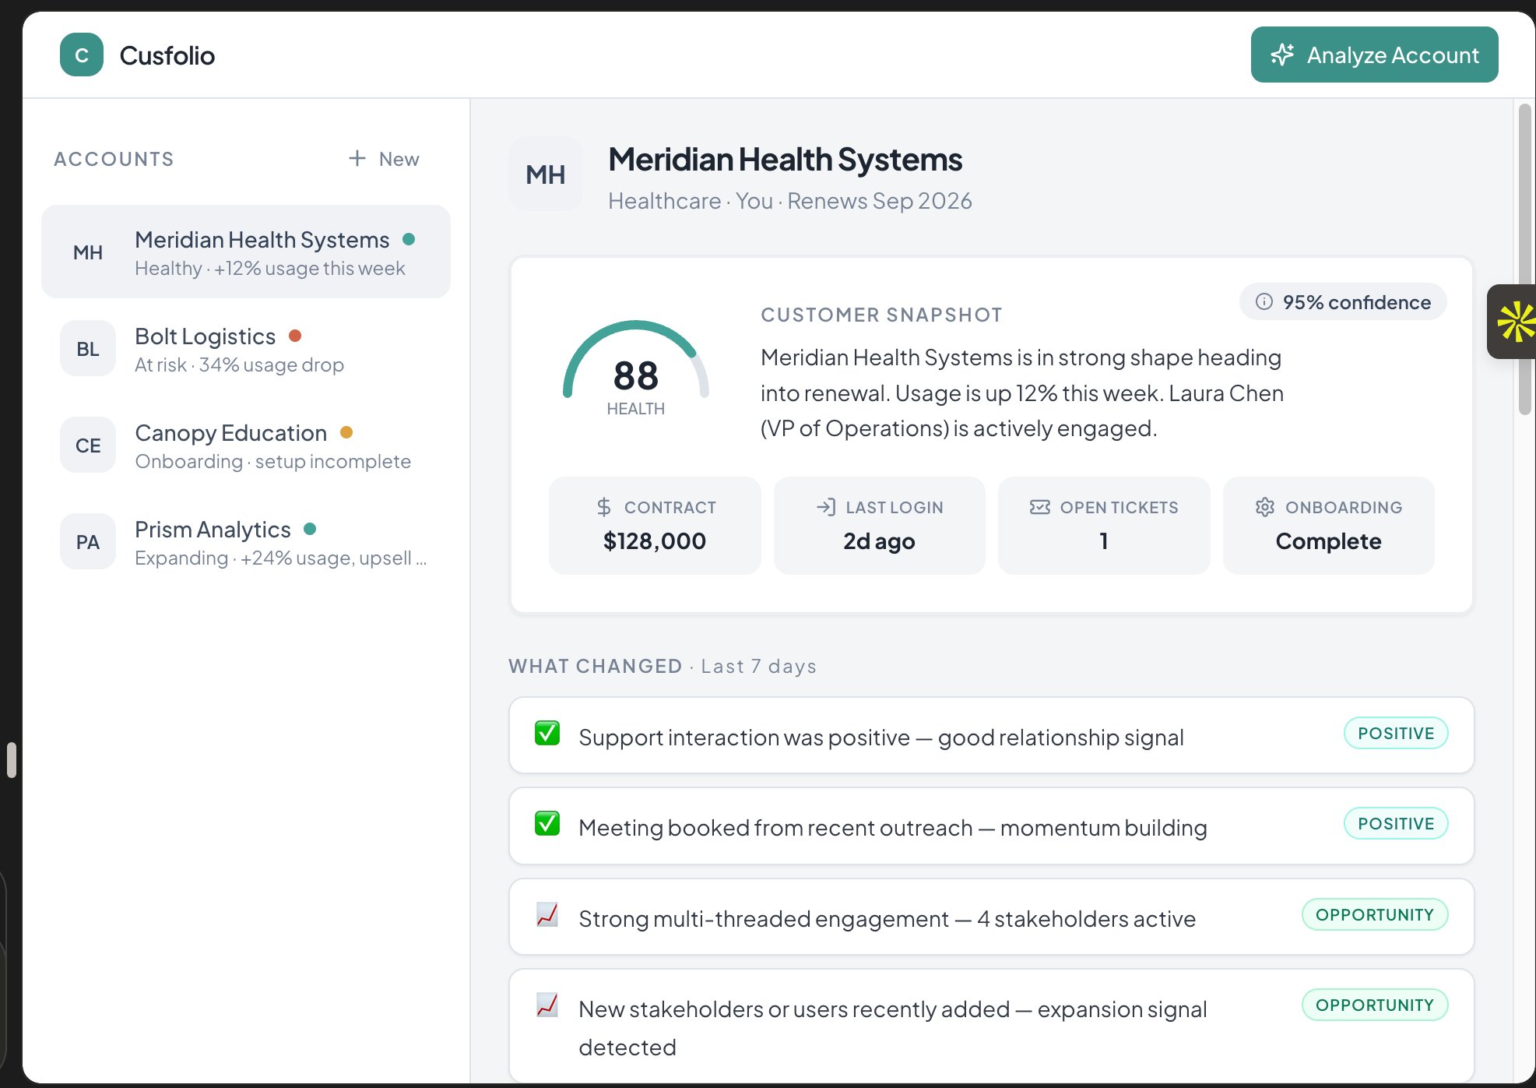
Task: Click 'Healthy · +12% usage this week' text
Action: [x=270, y=268]
